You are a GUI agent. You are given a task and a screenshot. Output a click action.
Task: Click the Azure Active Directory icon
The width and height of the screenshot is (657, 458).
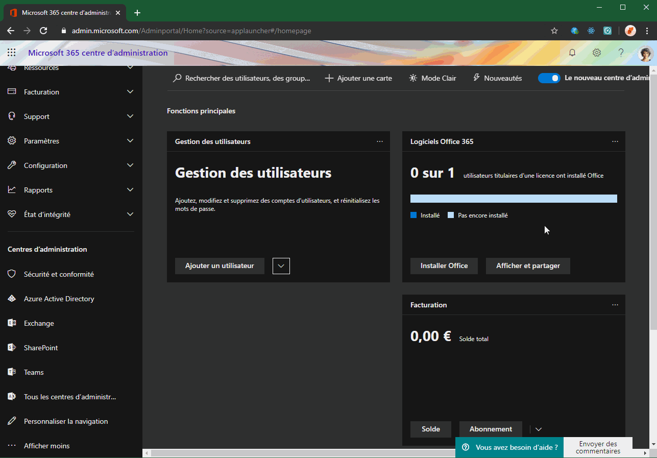pos(12,299)
